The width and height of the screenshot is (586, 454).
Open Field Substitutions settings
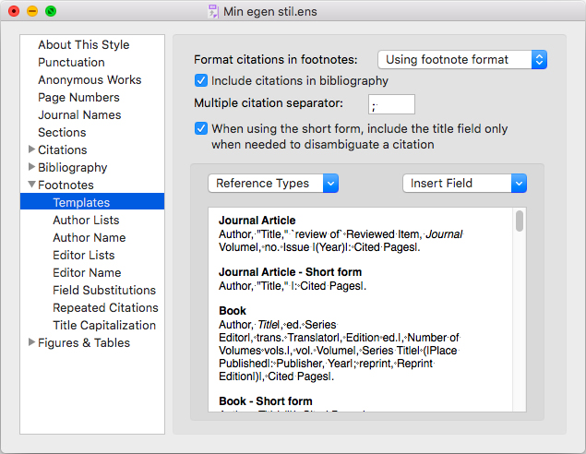click(104, 290)
